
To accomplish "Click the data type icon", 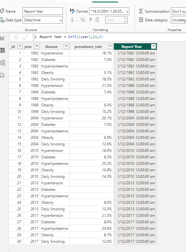I will click(2, 20).
